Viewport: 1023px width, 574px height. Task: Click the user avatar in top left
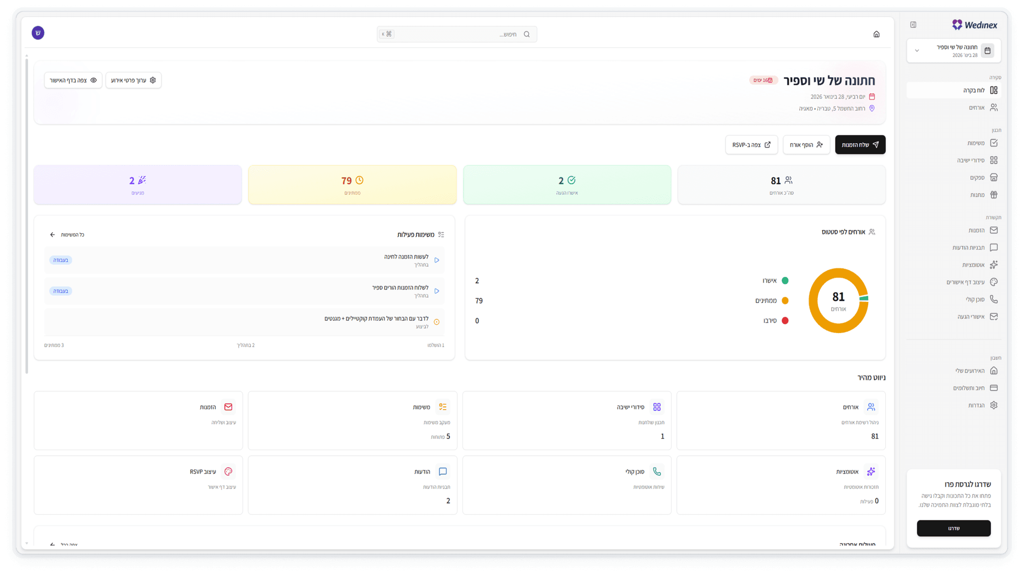click(x=38, y=33)
